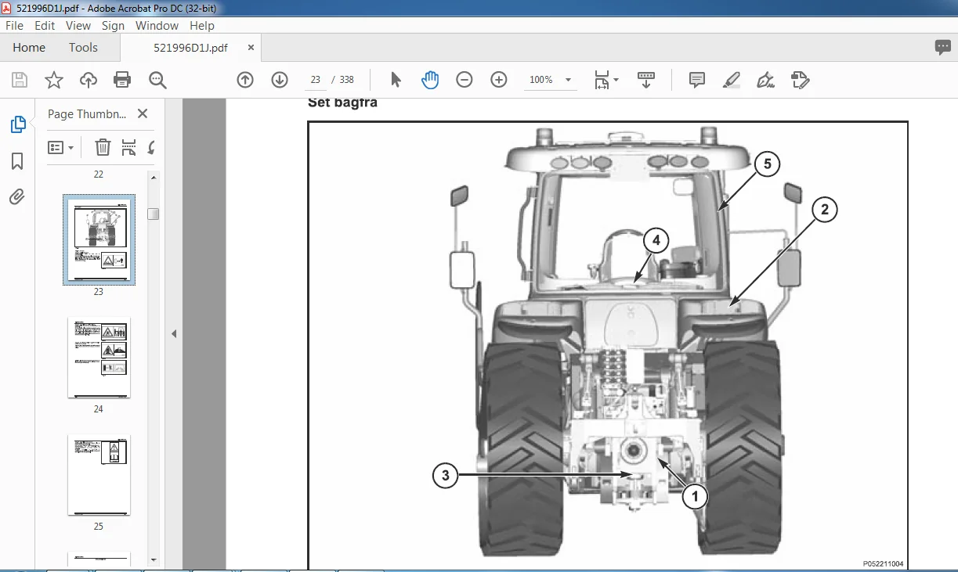Add a sticky note comment

pos(696,80)
